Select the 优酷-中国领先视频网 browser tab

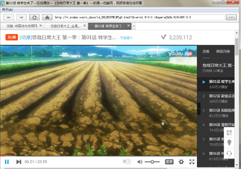[x=22, y=26]
